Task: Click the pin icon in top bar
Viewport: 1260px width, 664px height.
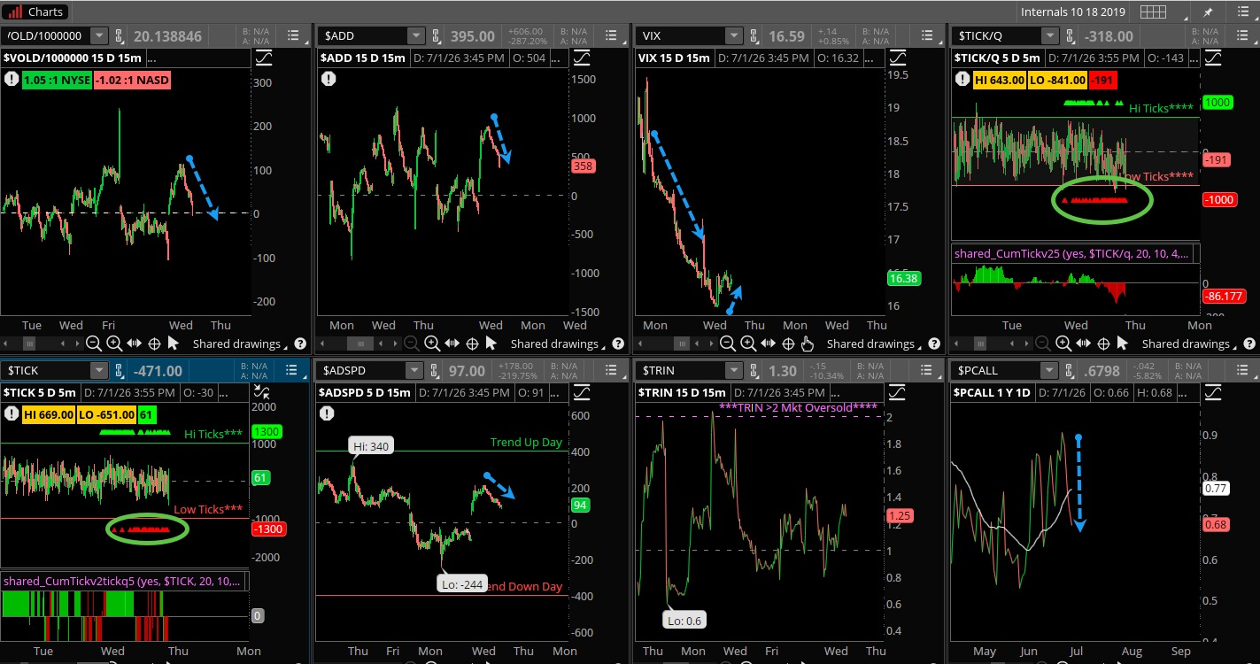Action: point(1208,12)
